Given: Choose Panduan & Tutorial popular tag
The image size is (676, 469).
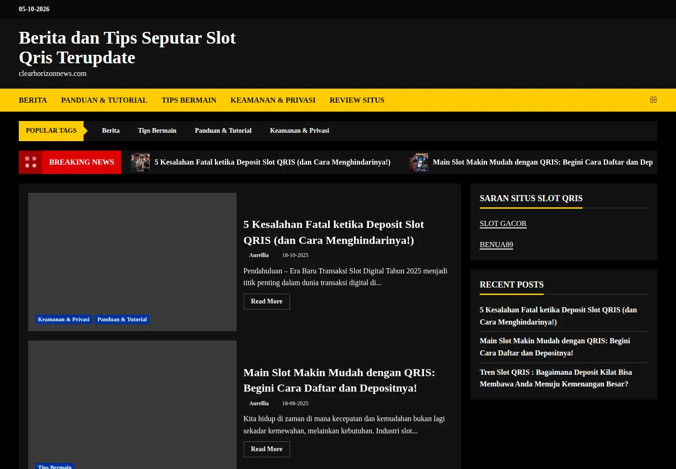Looking at the screenshot, I should 223,131.
